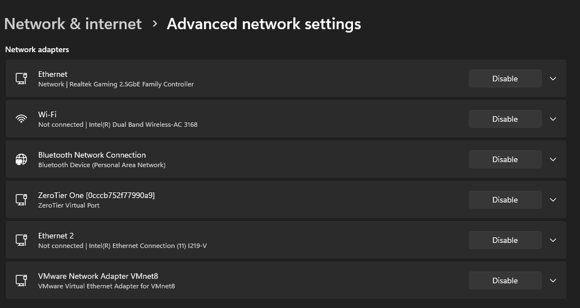Click the VMware VMnet8 adapter icon
The image size is (580, 308).
click(x=21, y=281)
